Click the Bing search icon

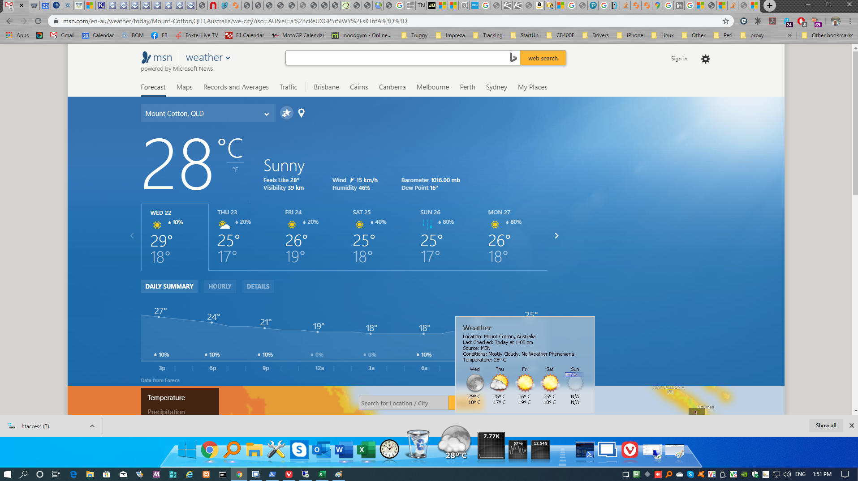pyautogui.click(x=513, y=58)
